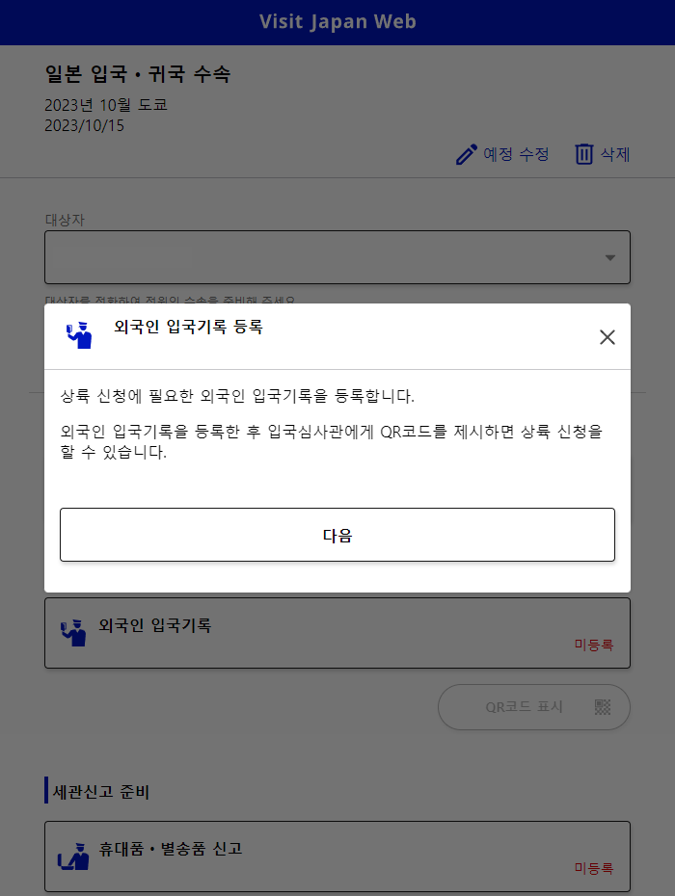The width and height of the screenshot is (675, 896).
Task: Click the trash can icon for 삭제
Action: pos(584,154)
